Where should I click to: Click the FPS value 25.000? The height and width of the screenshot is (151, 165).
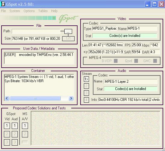coord(136,45)
